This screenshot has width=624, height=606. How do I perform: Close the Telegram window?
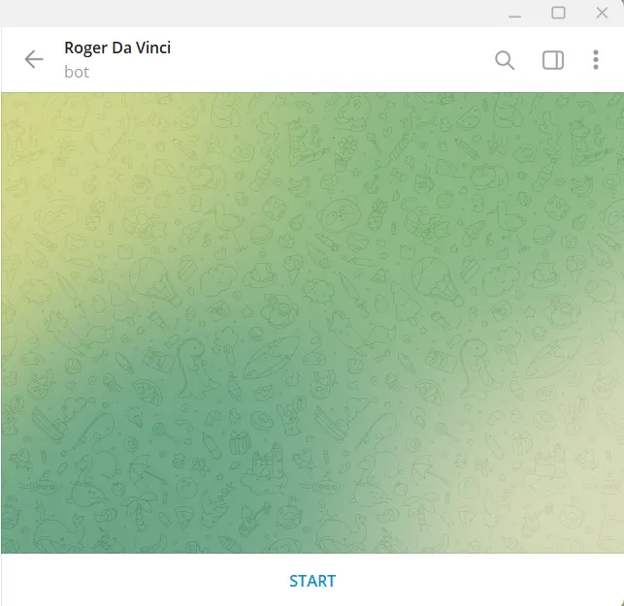(x=602, y=13)
